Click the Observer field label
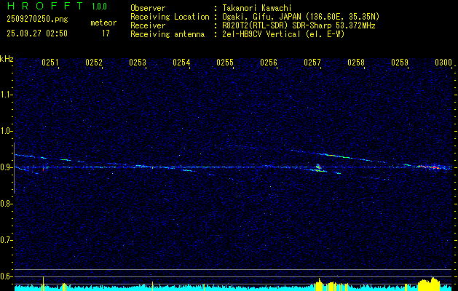 click(148, 8)
